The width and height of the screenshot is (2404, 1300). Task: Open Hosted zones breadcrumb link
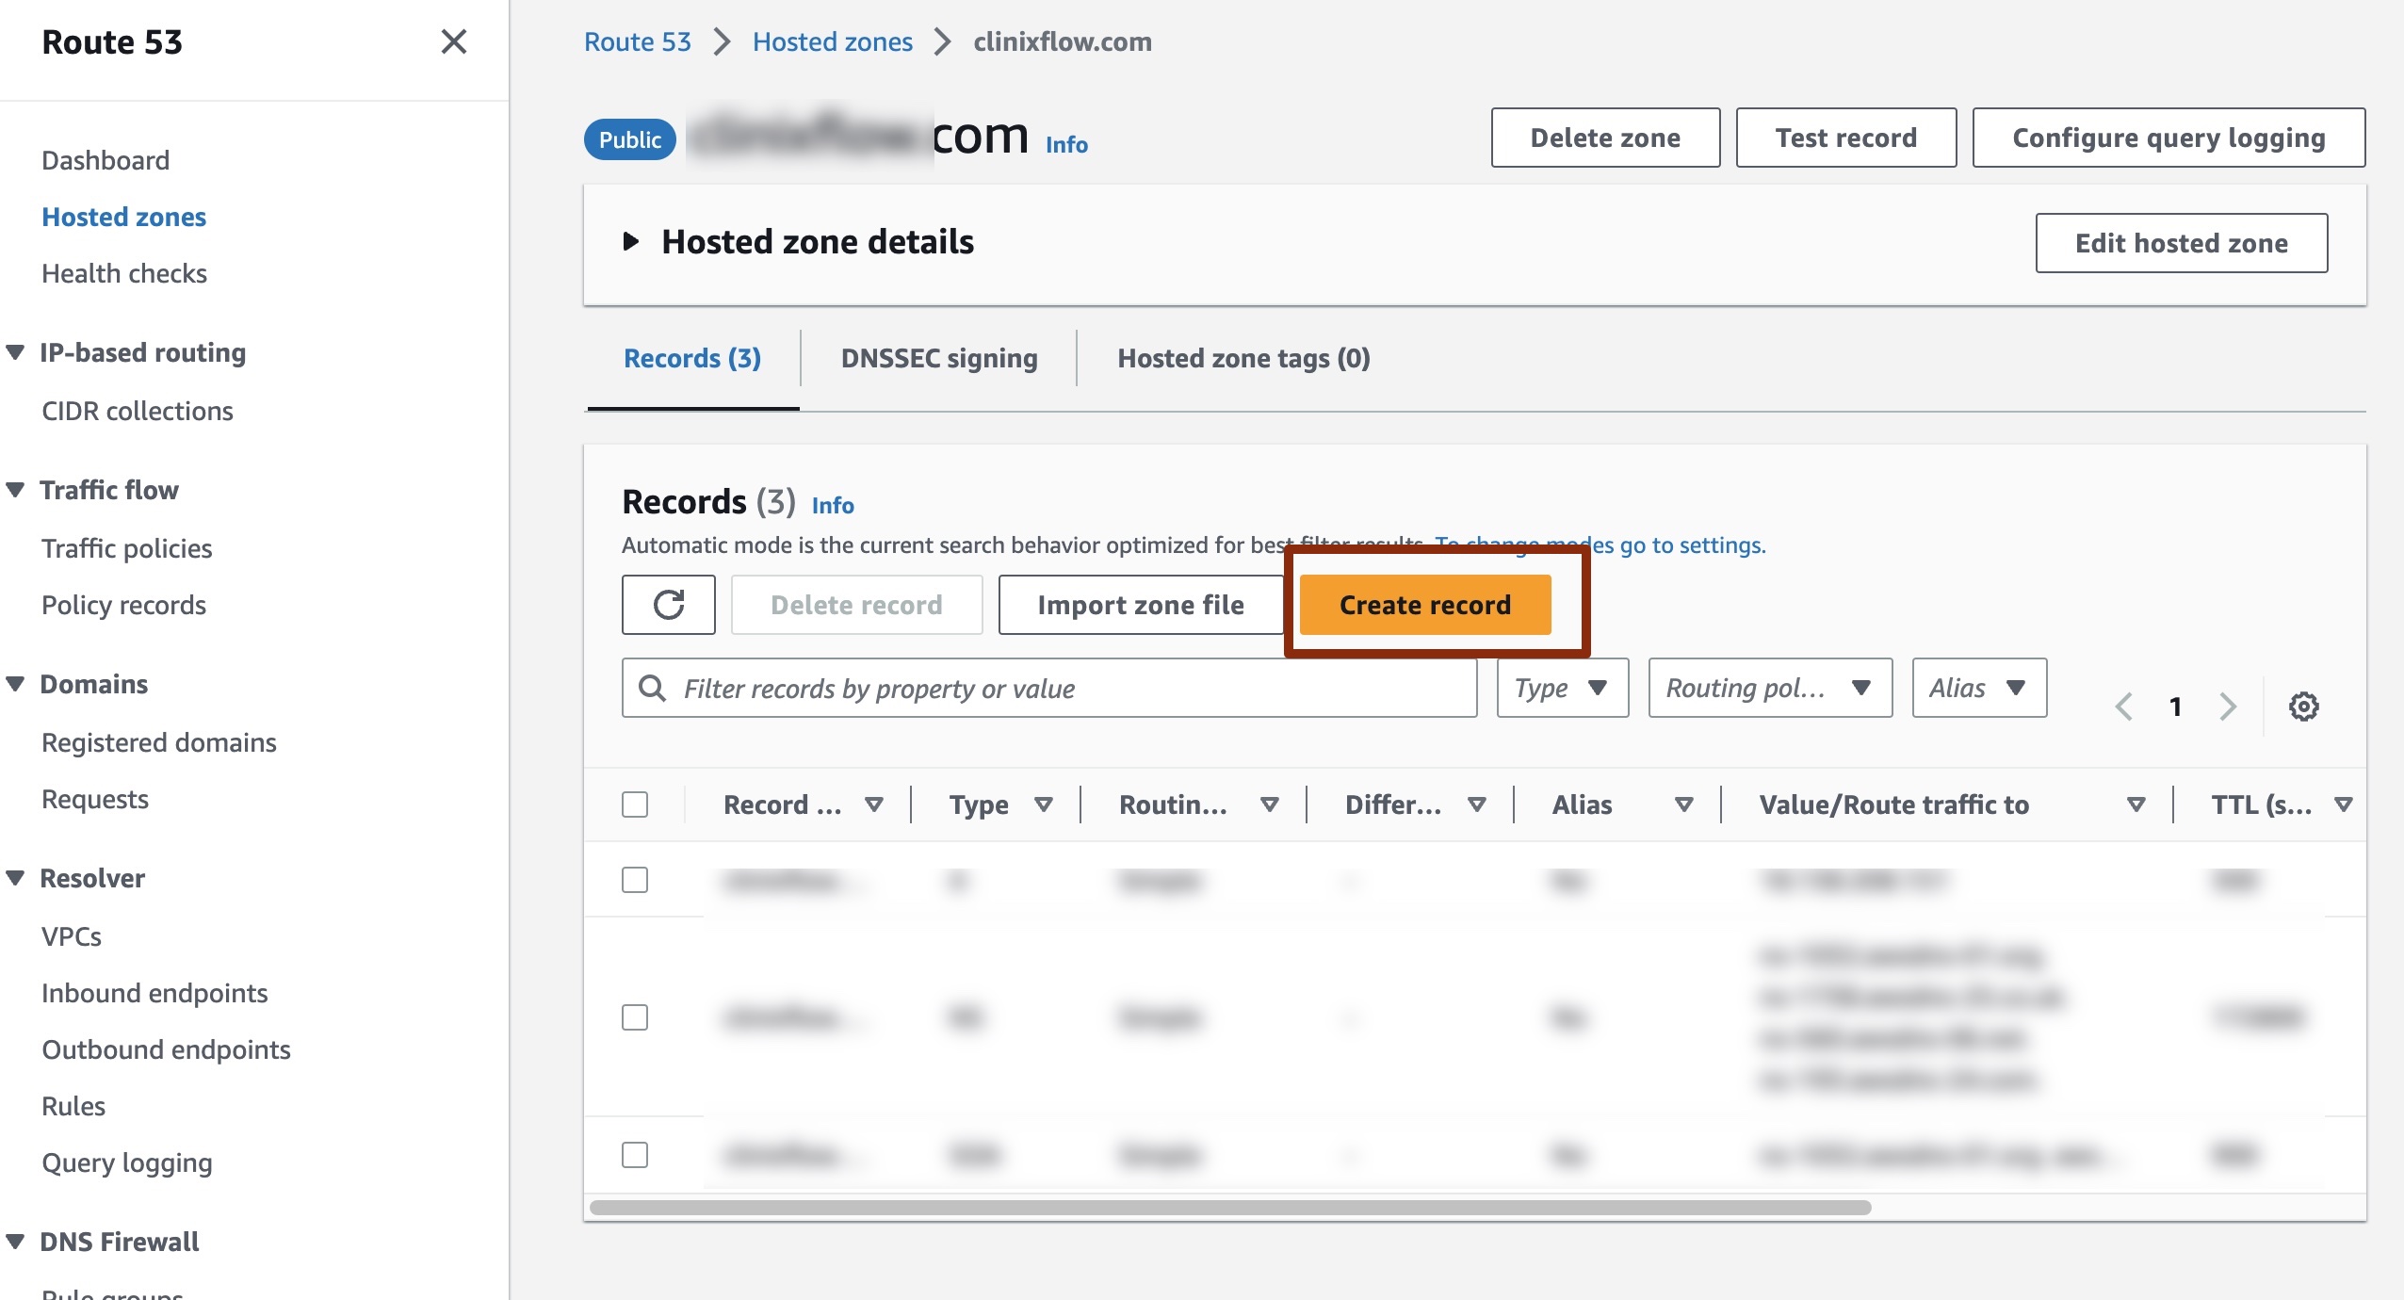coord(833,41)
